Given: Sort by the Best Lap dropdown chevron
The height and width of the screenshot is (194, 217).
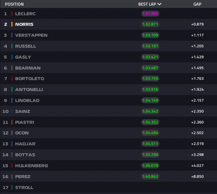Looking at the screenshot, I should (x=159, y=4).
